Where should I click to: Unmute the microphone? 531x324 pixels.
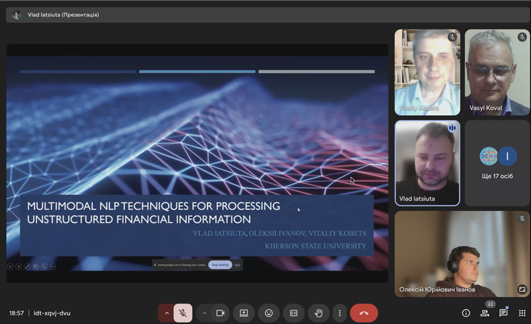[183, 313]
